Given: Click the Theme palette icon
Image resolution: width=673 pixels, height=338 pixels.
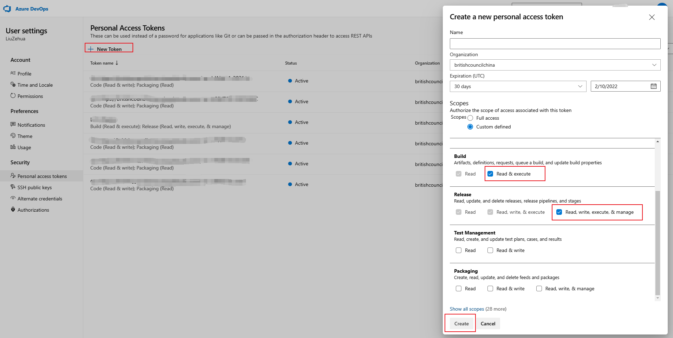Looking at the screenshot, I should point(13,136).
